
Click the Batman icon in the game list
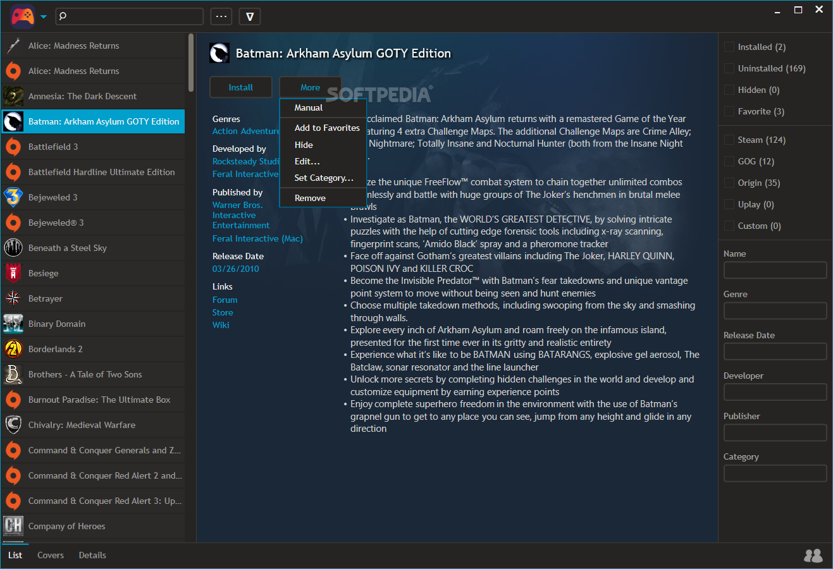click(13, 121)
